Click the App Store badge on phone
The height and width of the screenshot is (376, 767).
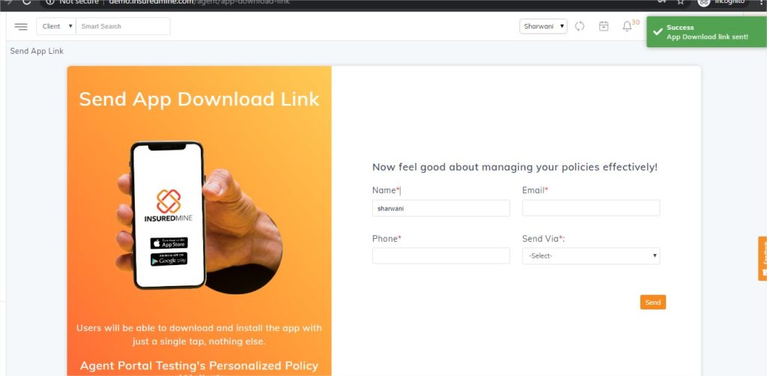tap(169, 243)
